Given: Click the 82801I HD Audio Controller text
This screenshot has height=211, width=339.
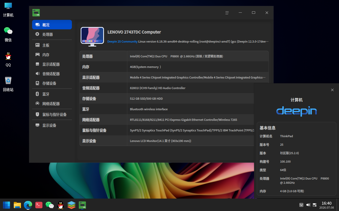Looking at the screenshot, I should pyautogui.click(x=158, y=88).
